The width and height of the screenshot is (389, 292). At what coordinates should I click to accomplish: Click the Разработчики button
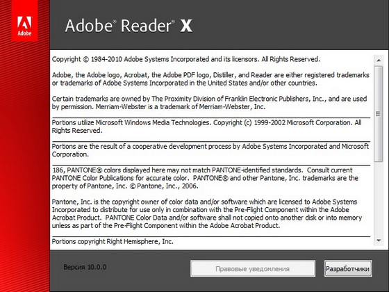[x=348, y=268]
